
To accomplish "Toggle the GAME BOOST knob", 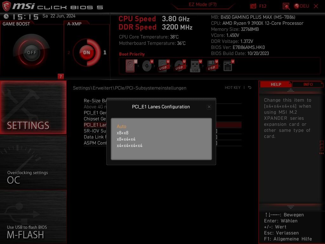I will click(31, 52).
